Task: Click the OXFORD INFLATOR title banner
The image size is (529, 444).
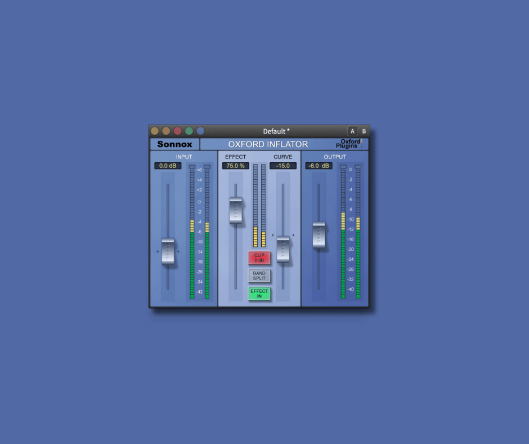Action: click(268, 144)
